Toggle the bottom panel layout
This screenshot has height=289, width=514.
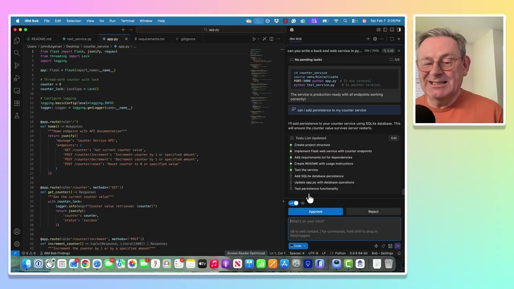(392, 30)
